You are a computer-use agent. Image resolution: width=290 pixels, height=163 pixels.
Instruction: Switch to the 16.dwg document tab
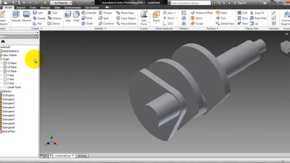point(82,156)
